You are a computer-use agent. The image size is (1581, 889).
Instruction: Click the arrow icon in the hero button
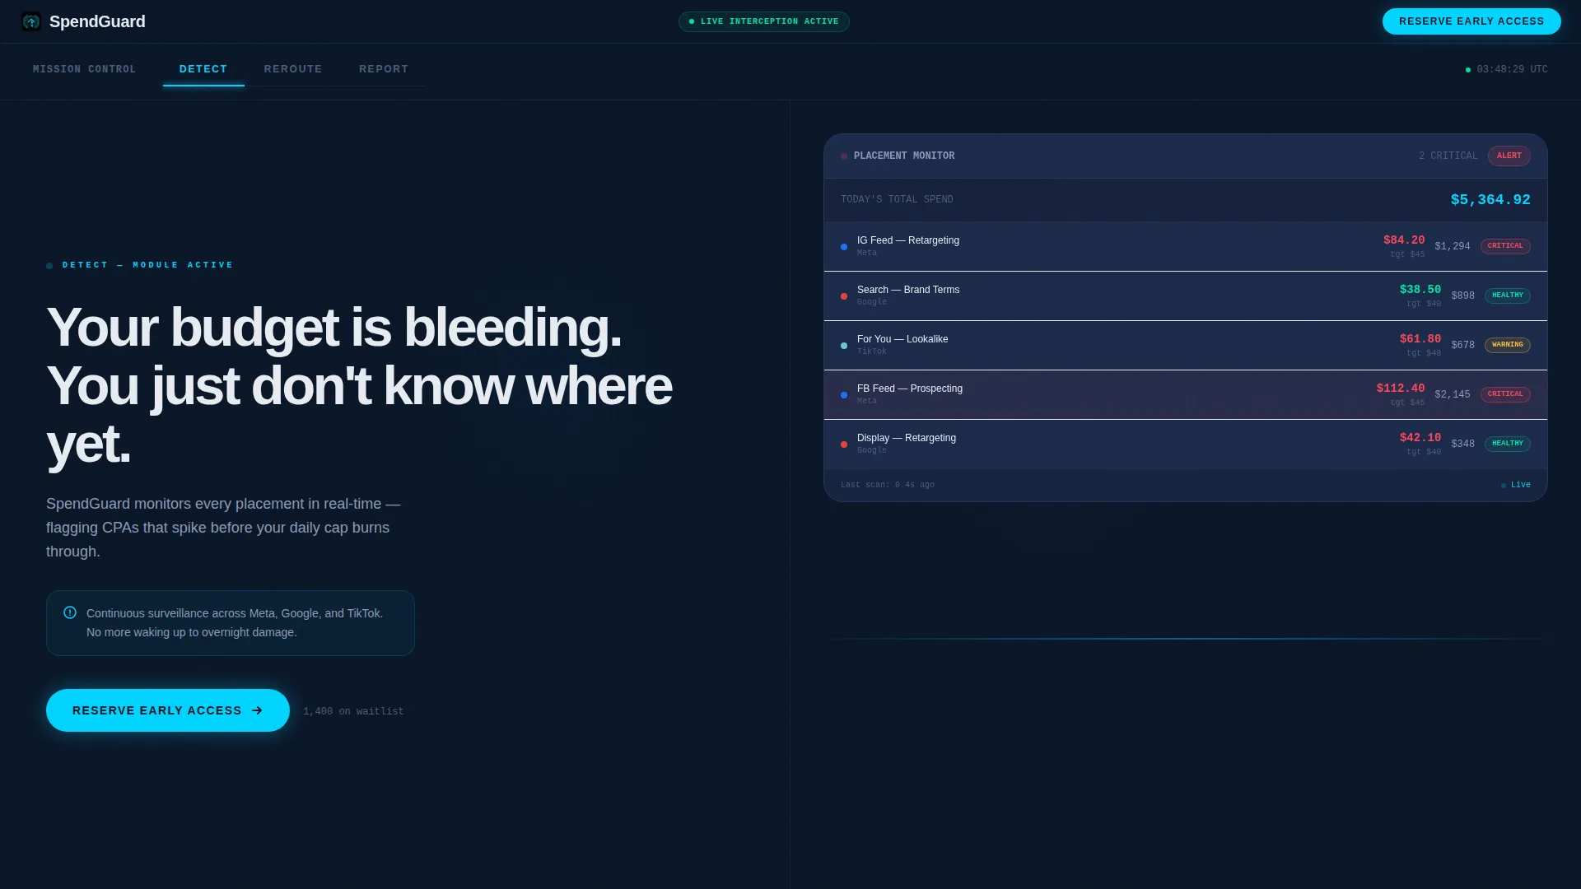coord(257,710)
